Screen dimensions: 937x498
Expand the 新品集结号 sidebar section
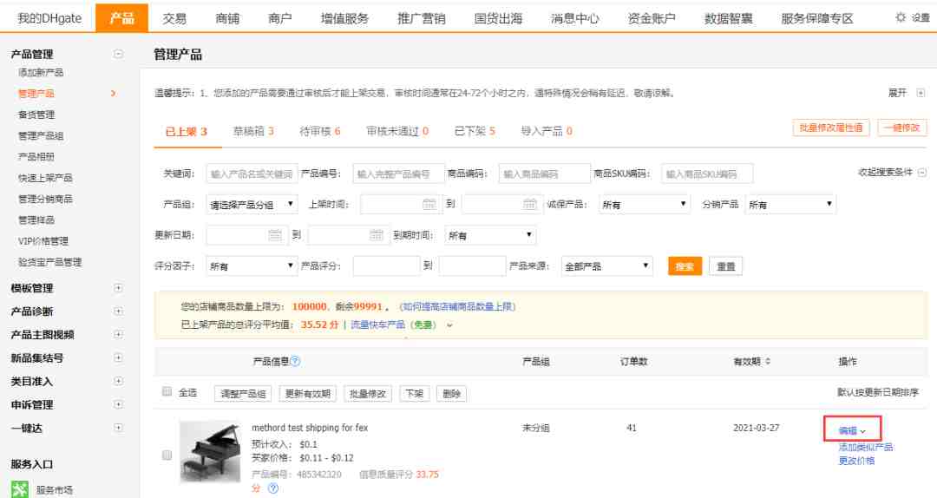coord(118,358)
